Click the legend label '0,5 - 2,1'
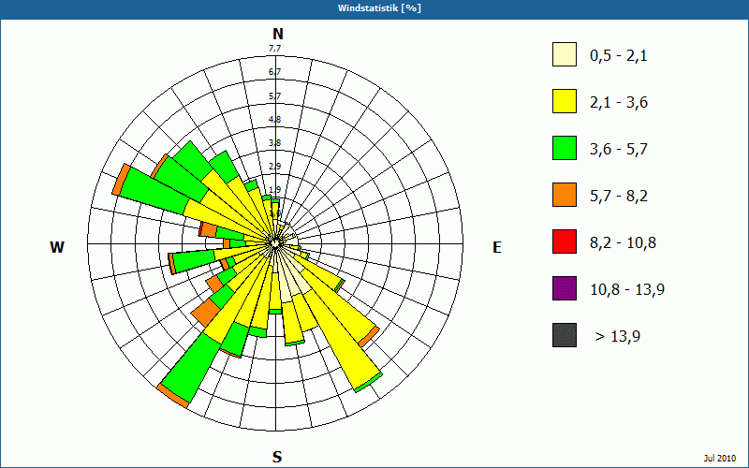The height and width of the screenshot is (468, 749). click(x=619, y=56)
